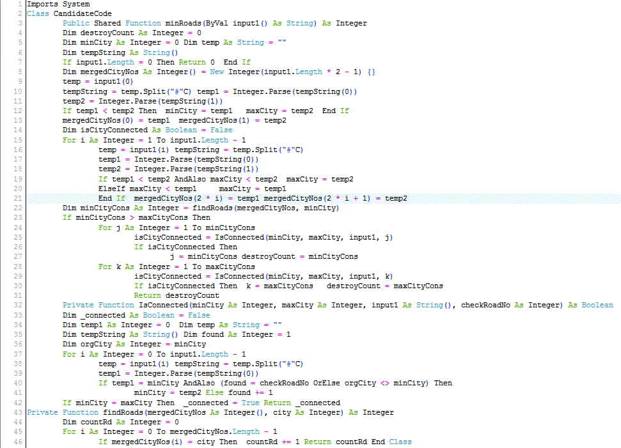
Task: Click line number 1 in the gutter
Action: (x=21, y=4)
